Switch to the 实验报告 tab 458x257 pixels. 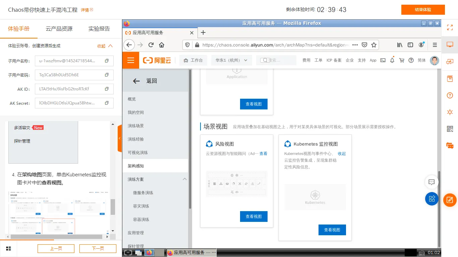point(99,29)
